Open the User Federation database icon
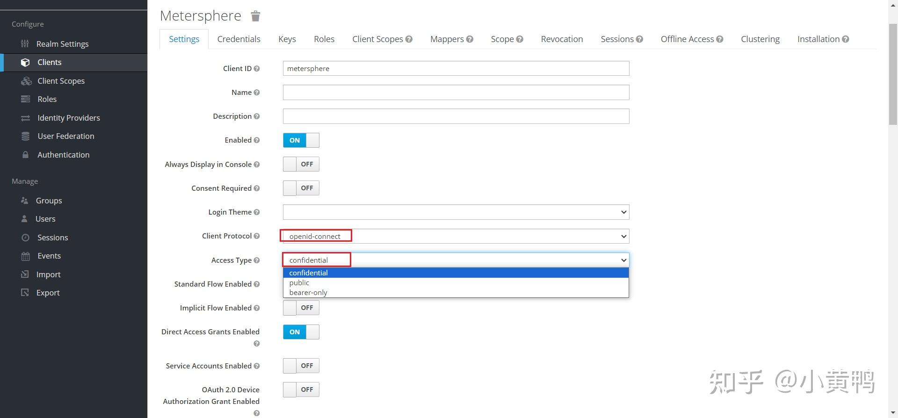The width and height of the screenshot is (898, 418). [x=25, y=136]
